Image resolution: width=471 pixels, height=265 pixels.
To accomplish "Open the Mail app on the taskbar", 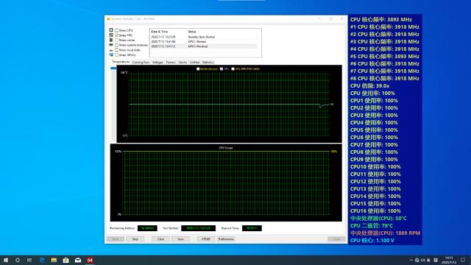I will (78, 260).
